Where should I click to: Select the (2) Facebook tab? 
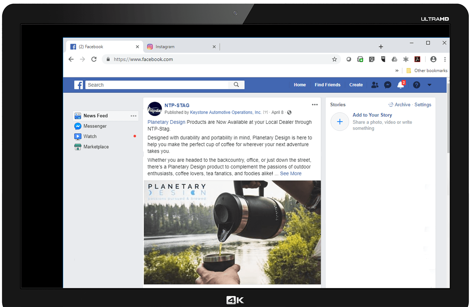(105, 47)
